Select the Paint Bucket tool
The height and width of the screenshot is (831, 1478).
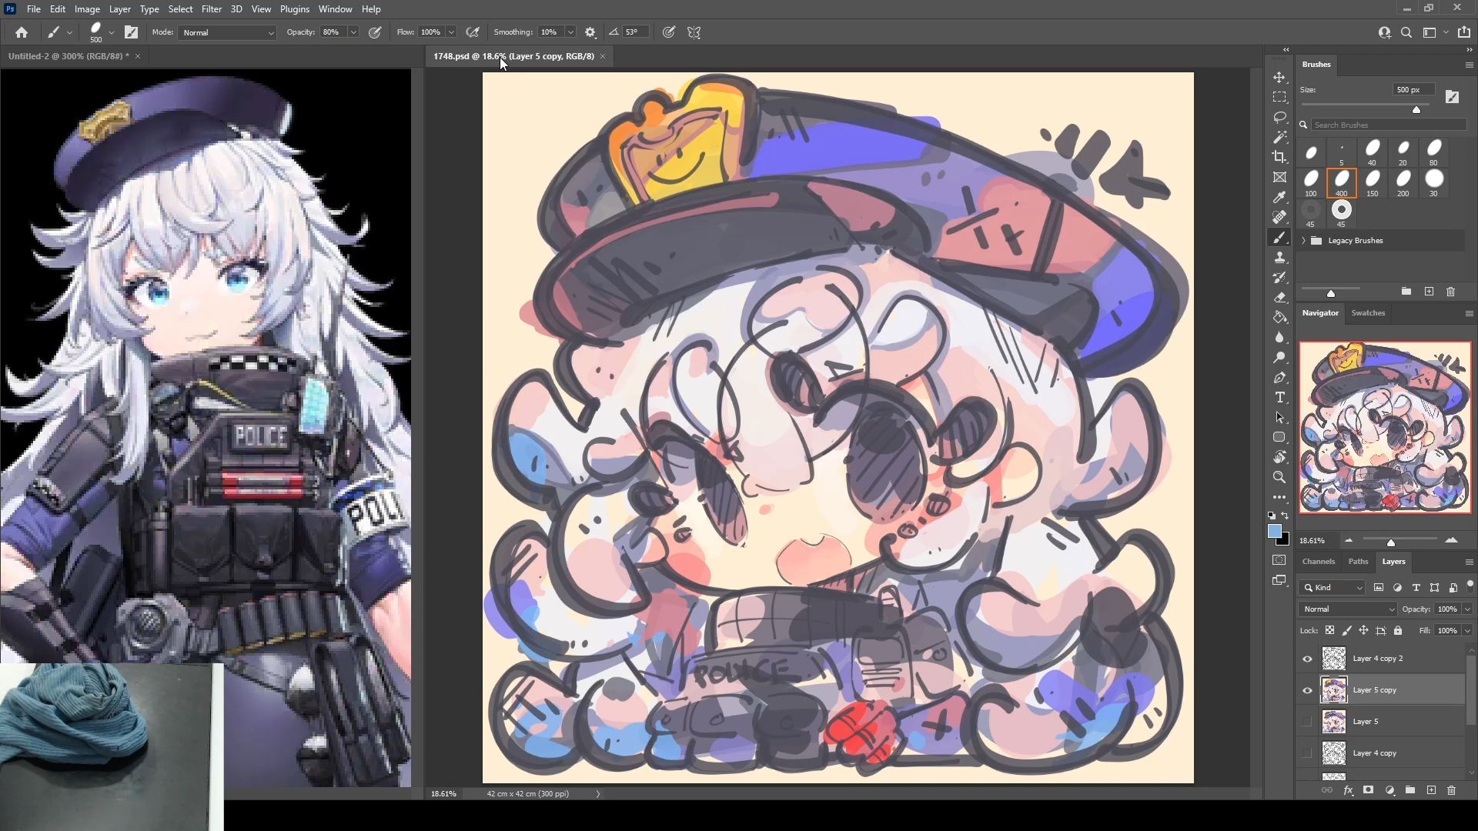[1279, 317]
